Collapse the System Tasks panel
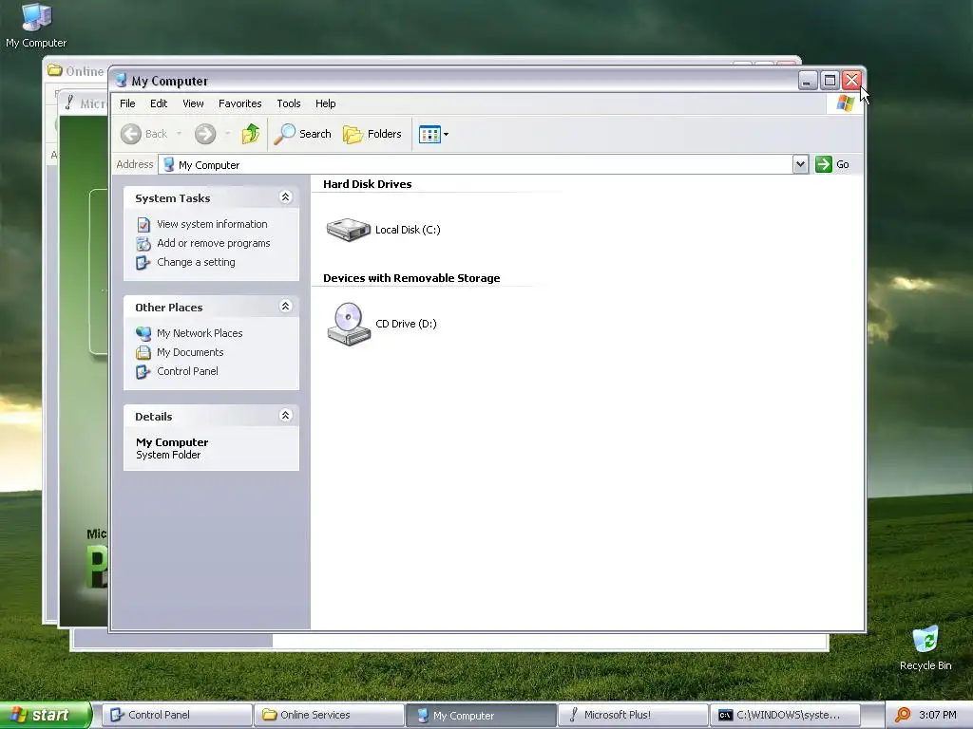Image resolution: width=973 pixels, height=729 pixels. point(285,197)
